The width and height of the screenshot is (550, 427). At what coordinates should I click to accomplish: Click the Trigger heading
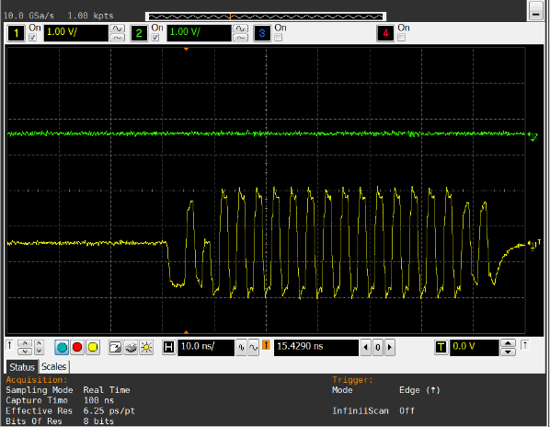[352, 380]
